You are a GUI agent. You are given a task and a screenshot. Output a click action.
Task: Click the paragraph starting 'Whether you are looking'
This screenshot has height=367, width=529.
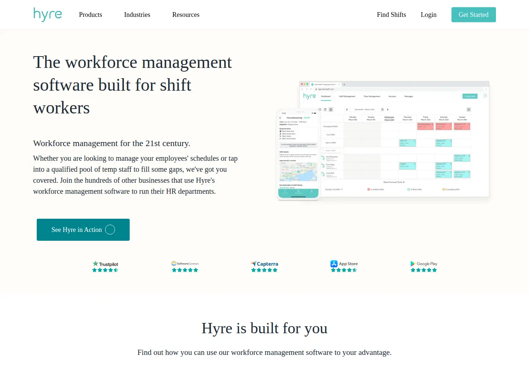[136, 175]
